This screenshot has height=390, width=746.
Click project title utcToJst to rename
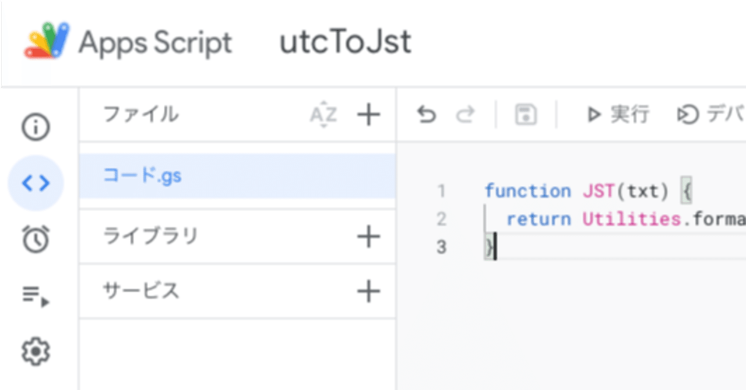click(x=345, y=42)
